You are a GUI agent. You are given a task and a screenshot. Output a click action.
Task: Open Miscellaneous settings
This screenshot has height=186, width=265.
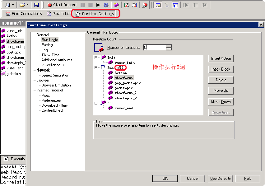[53, 65]
